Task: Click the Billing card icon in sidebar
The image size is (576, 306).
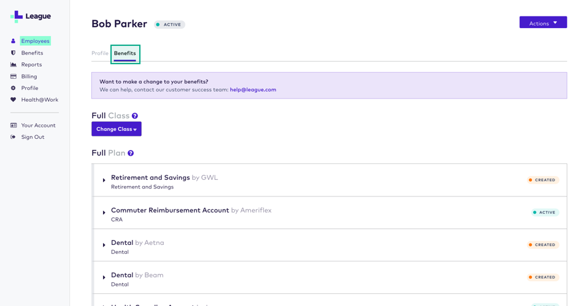Action: pyautogui.click(x=13, y=76)
